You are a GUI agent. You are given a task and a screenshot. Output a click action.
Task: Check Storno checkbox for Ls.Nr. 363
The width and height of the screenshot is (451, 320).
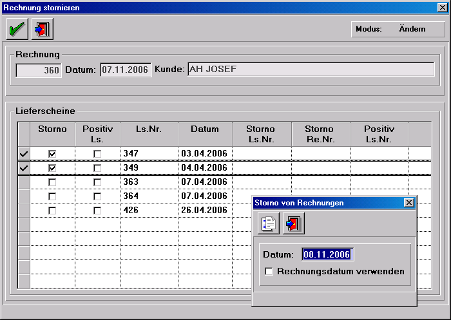pos(52,182)
